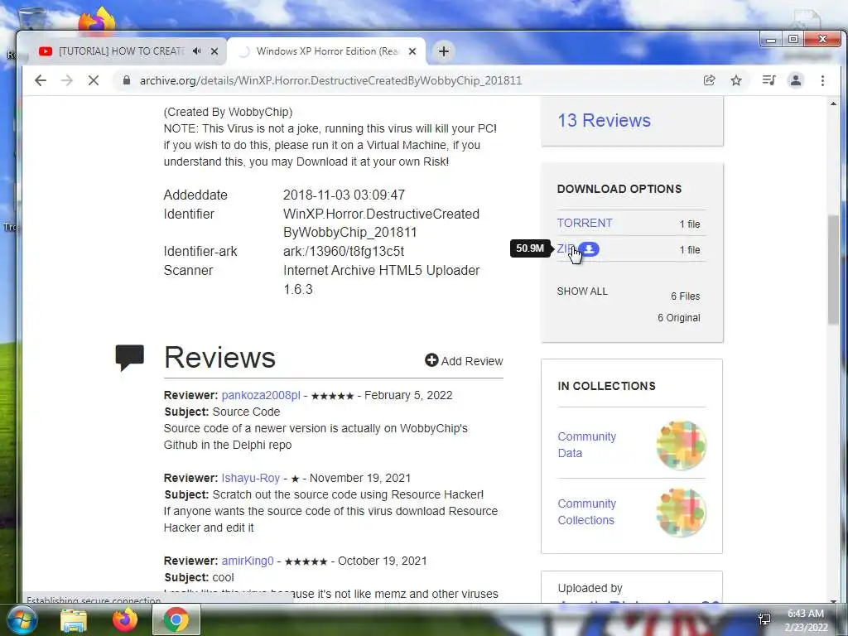Open a new tab with plus button
Screen dimensions: 848x636
click(444, 51)
